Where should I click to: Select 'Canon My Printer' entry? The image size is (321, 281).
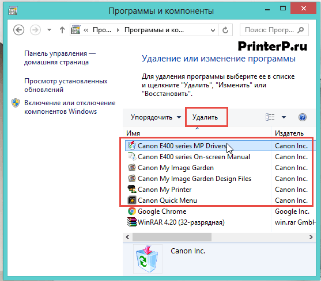tap(164, 190)
